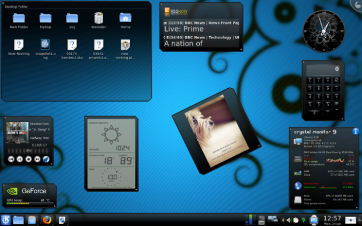Image resolution: width=362 pixels, height=226 pixels.
Task: Click calculator decimal point key
Action: pyautogui.click(x=328, y=113)
